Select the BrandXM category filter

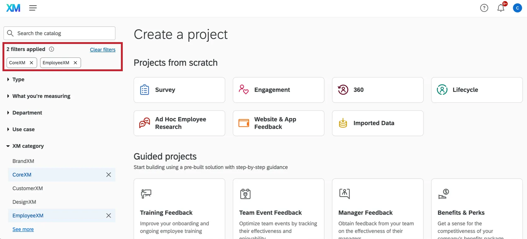pyautogui.click(x=23, y=161)
